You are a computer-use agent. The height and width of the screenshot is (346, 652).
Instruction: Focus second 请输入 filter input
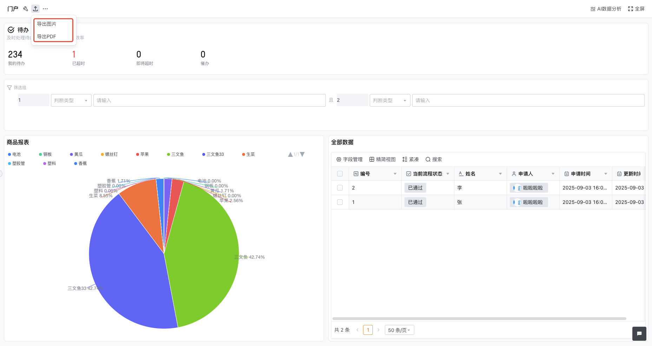pyautogui.click(x=528, y=100)
